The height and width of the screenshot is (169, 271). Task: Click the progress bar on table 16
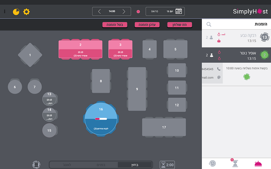(101, 119)
